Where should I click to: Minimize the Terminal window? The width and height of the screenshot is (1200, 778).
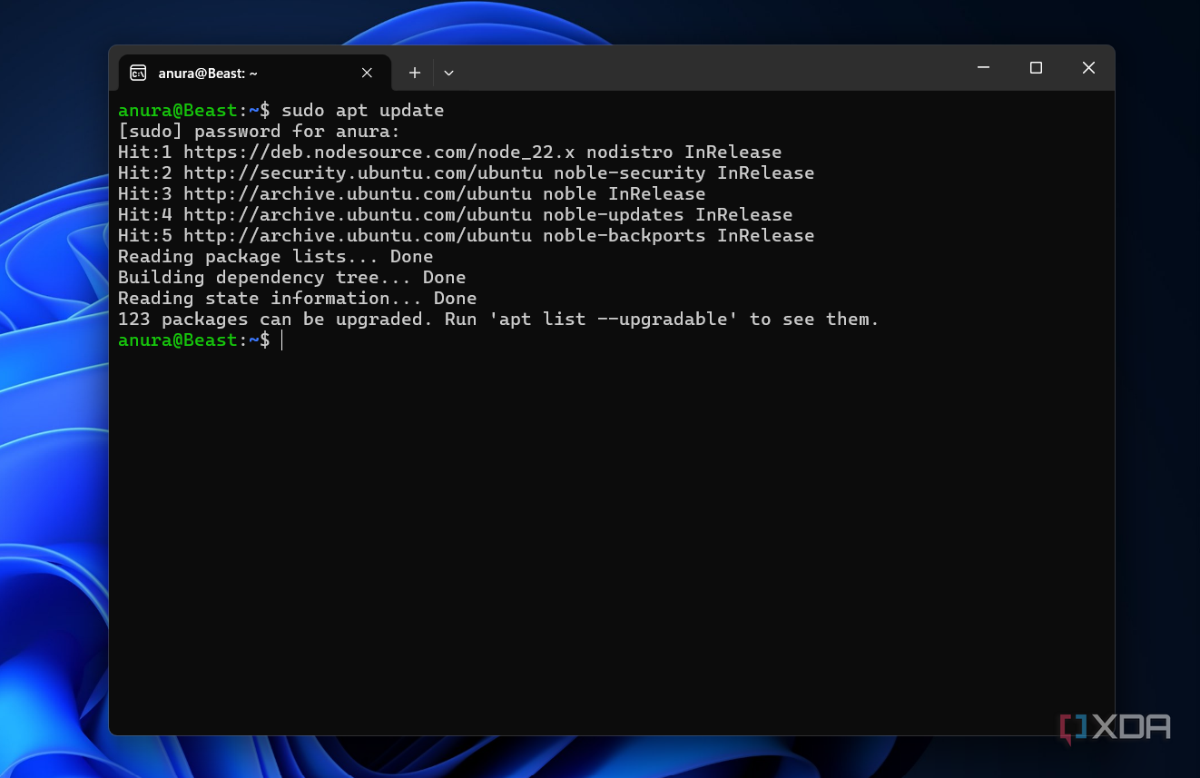(983, 68)
